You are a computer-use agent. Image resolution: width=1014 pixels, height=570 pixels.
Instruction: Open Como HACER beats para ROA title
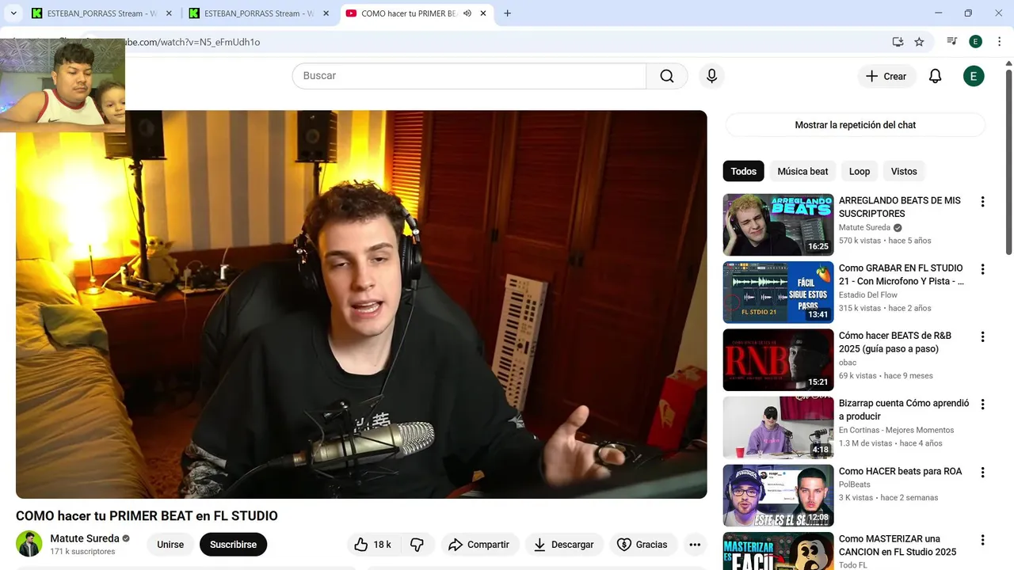click(x=900, y=471)
